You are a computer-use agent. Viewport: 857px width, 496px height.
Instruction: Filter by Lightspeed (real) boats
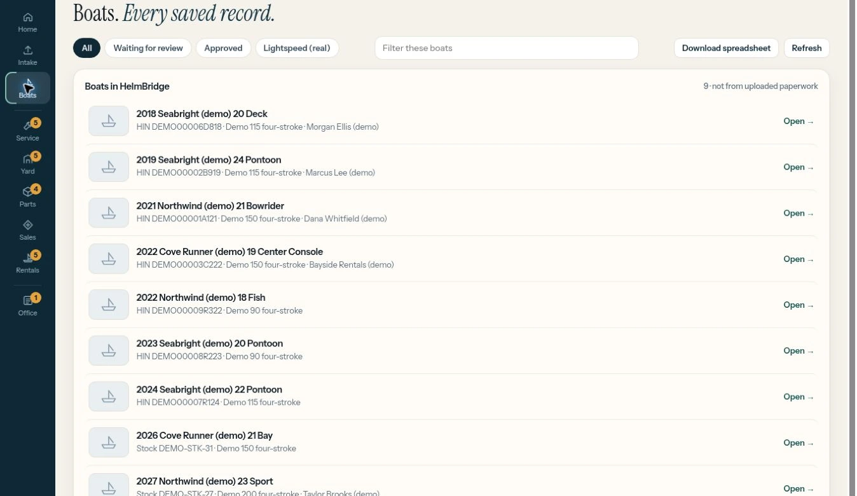pyautogui.click(x=297, y=48)
